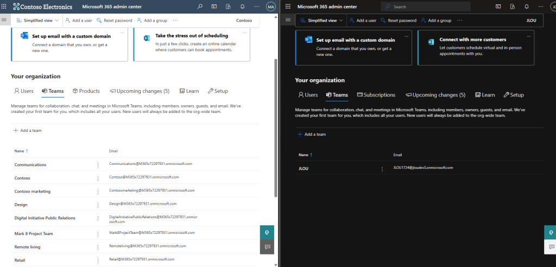Viewport: 556px width, 267px height.
Task: Click Contoso Electronics logo
Action: click(x=42, y=7)
